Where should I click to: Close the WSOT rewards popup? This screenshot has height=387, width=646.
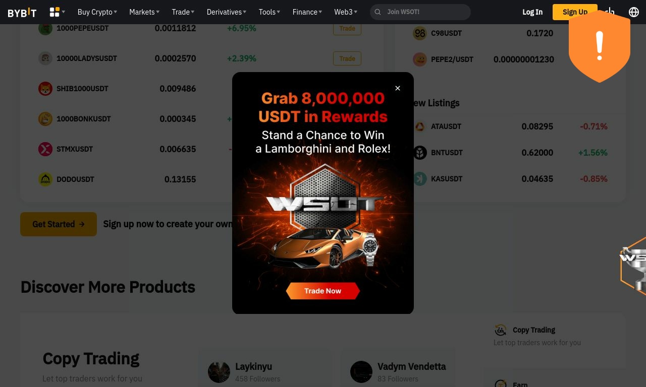398,88
